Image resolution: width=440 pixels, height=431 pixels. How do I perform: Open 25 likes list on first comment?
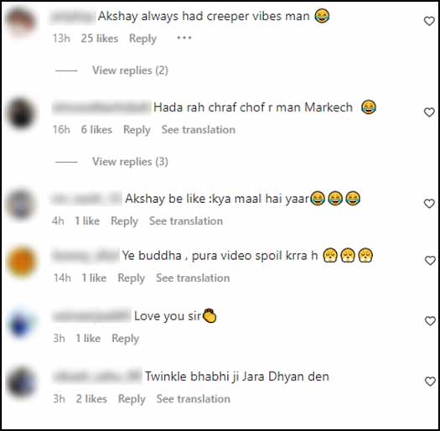[x=100, y=39]
